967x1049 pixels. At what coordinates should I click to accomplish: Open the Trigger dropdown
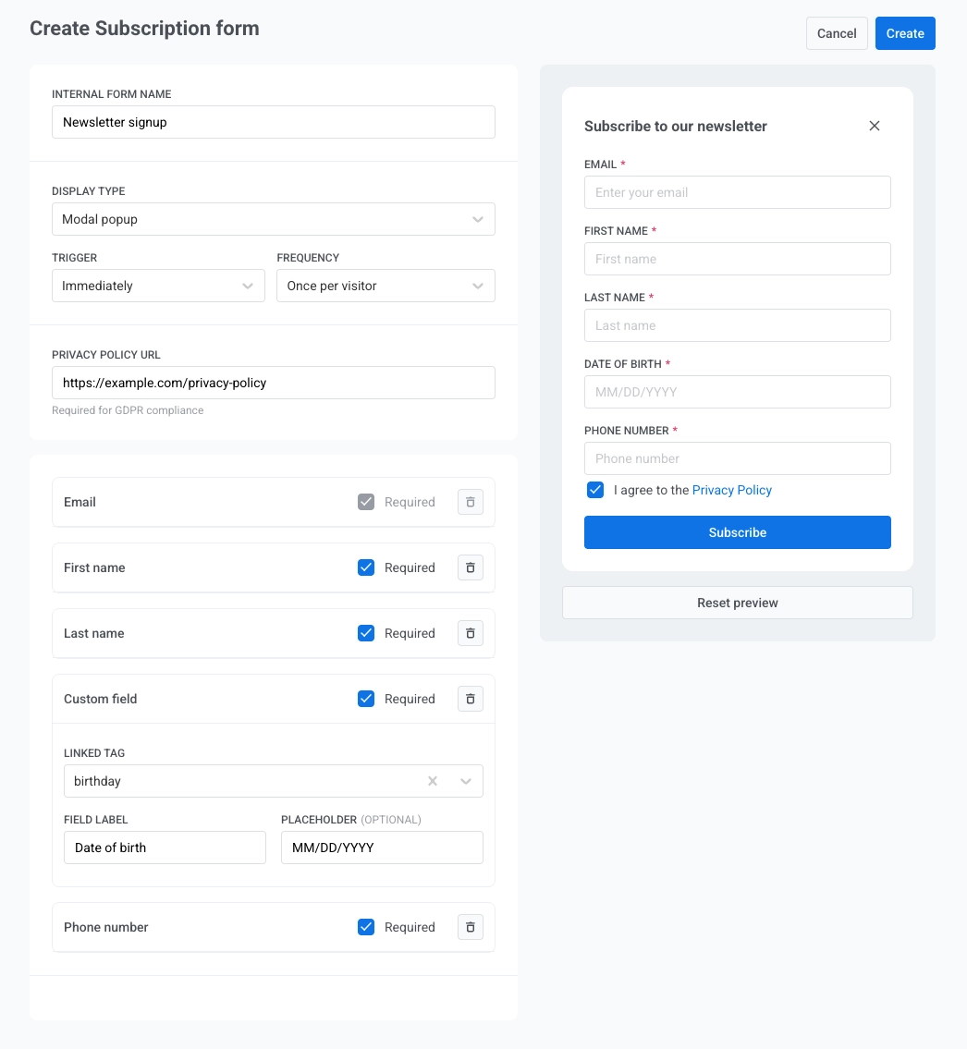158,286
